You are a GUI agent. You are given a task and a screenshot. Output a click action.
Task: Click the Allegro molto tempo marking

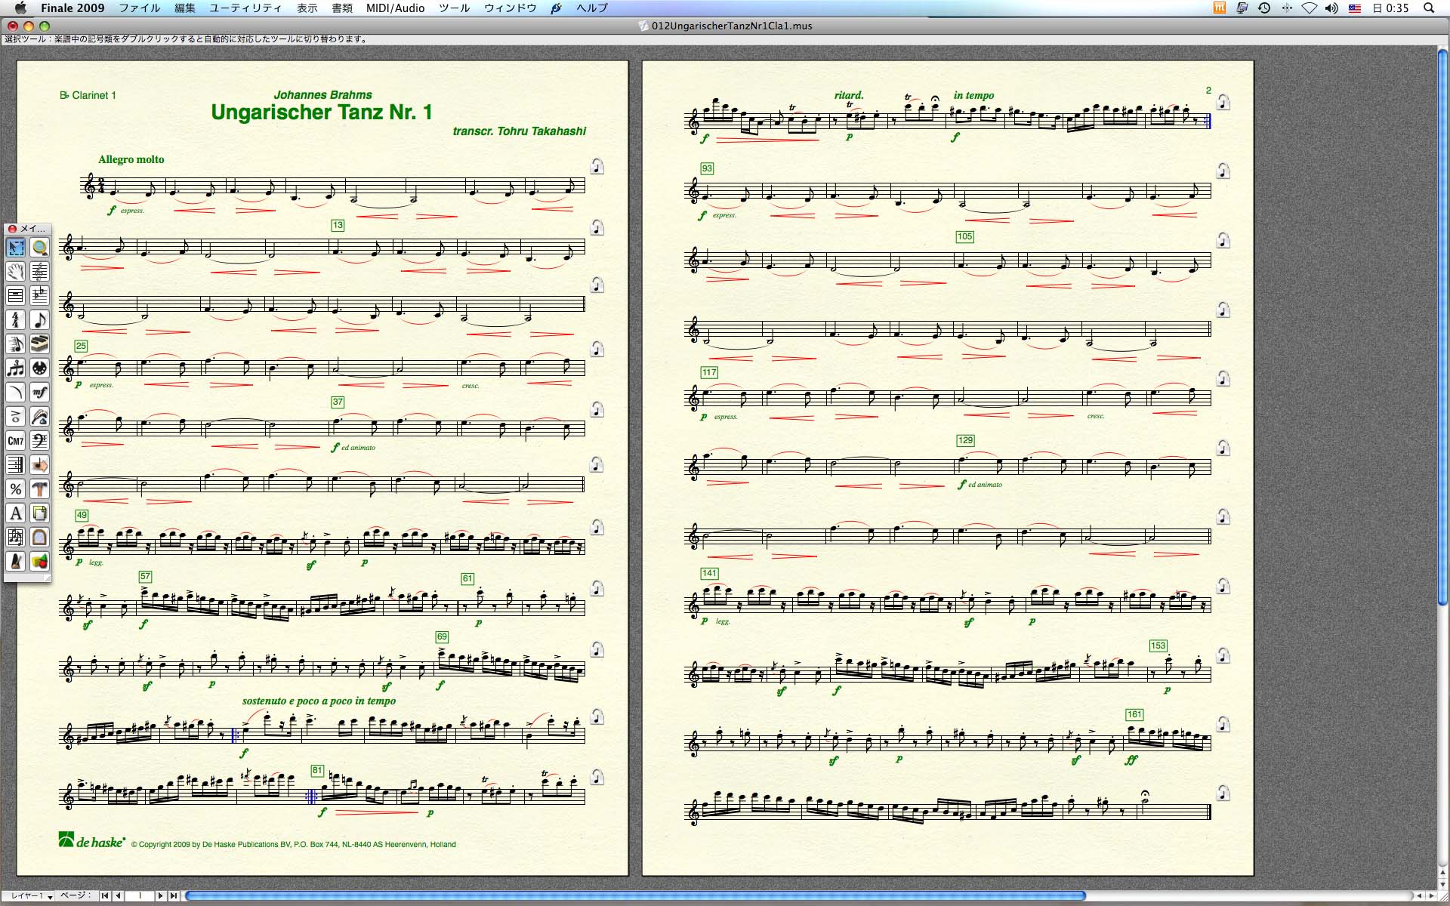pos(131,159)
